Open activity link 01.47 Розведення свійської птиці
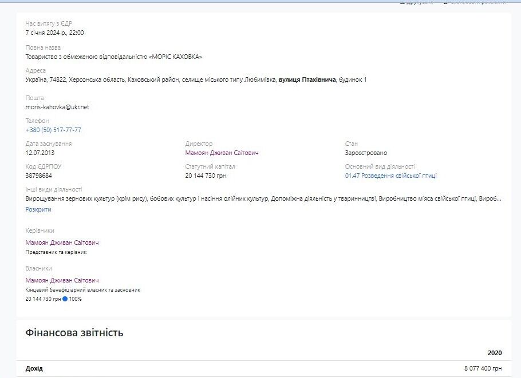Viewport: 521px width, 378px height. [390, 176]
